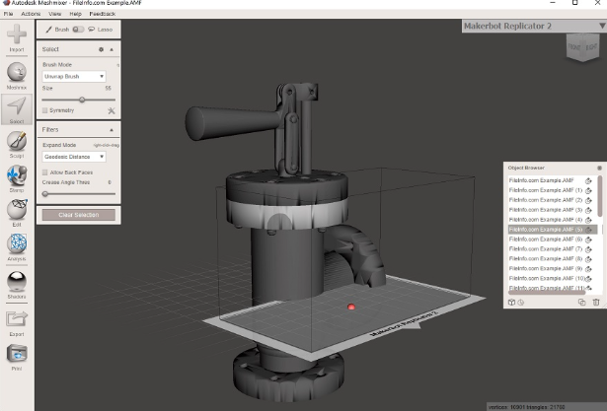Select FileInfo.com Example.AMF (9) object row
The image size is (607, 411).
point(553,269)
